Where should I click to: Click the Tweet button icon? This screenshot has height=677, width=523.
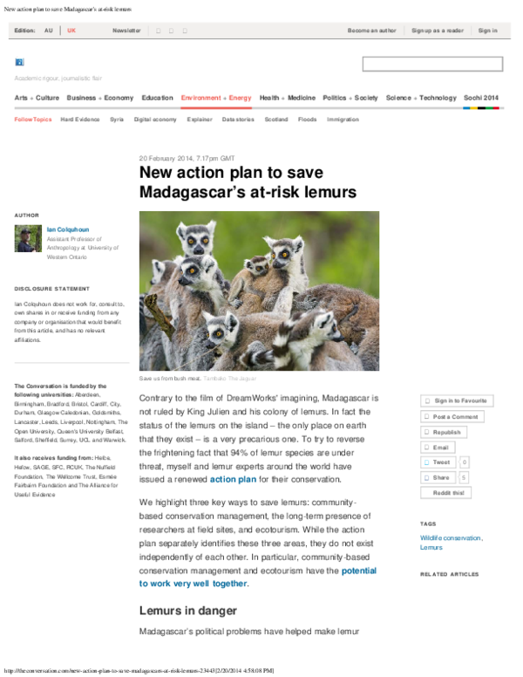point(426,462)
